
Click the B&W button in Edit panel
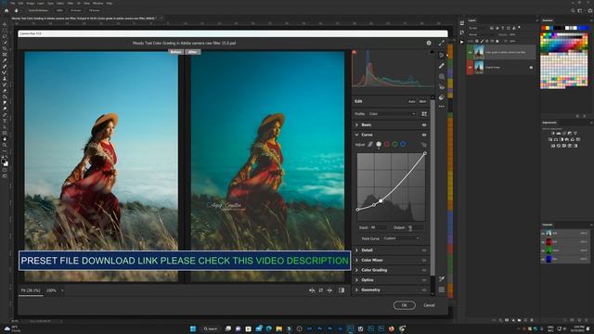point(422,101)
